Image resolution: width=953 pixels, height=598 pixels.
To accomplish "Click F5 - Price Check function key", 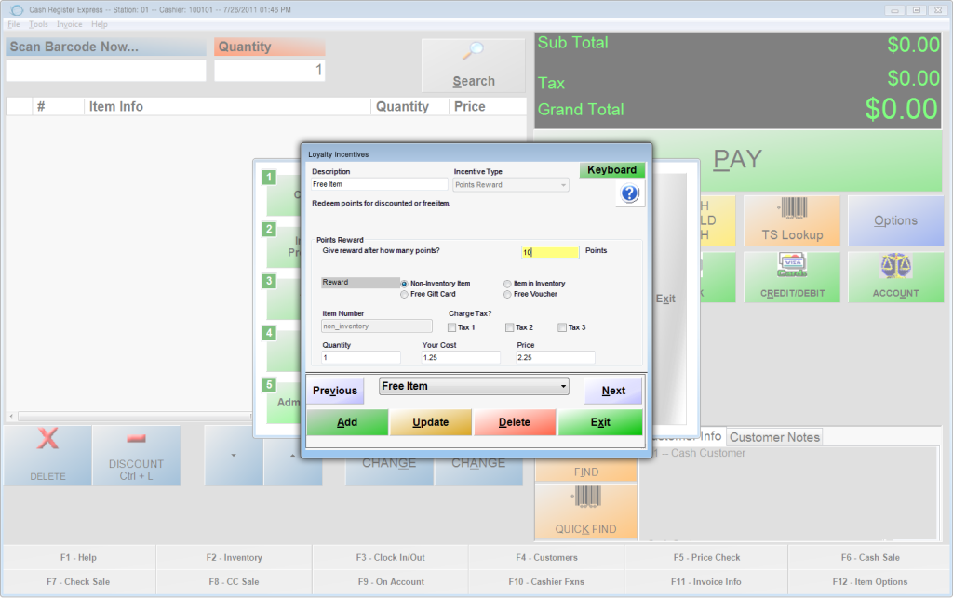I will (706, 557).
